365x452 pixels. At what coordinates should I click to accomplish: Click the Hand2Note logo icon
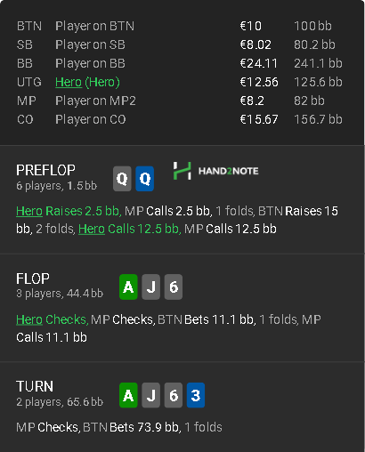182,171
